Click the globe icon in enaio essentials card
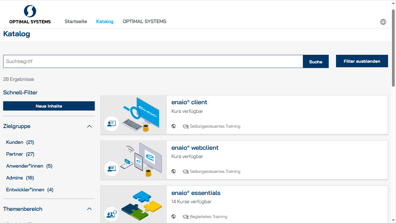Image resolution: width=396 pixels, height=223 pixels. [x=174, y=217]
